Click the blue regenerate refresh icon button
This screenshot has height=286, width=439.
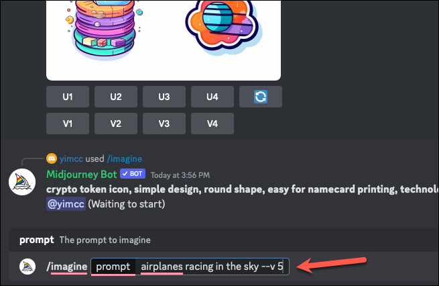pyautogui.click(x=260, y=97)
